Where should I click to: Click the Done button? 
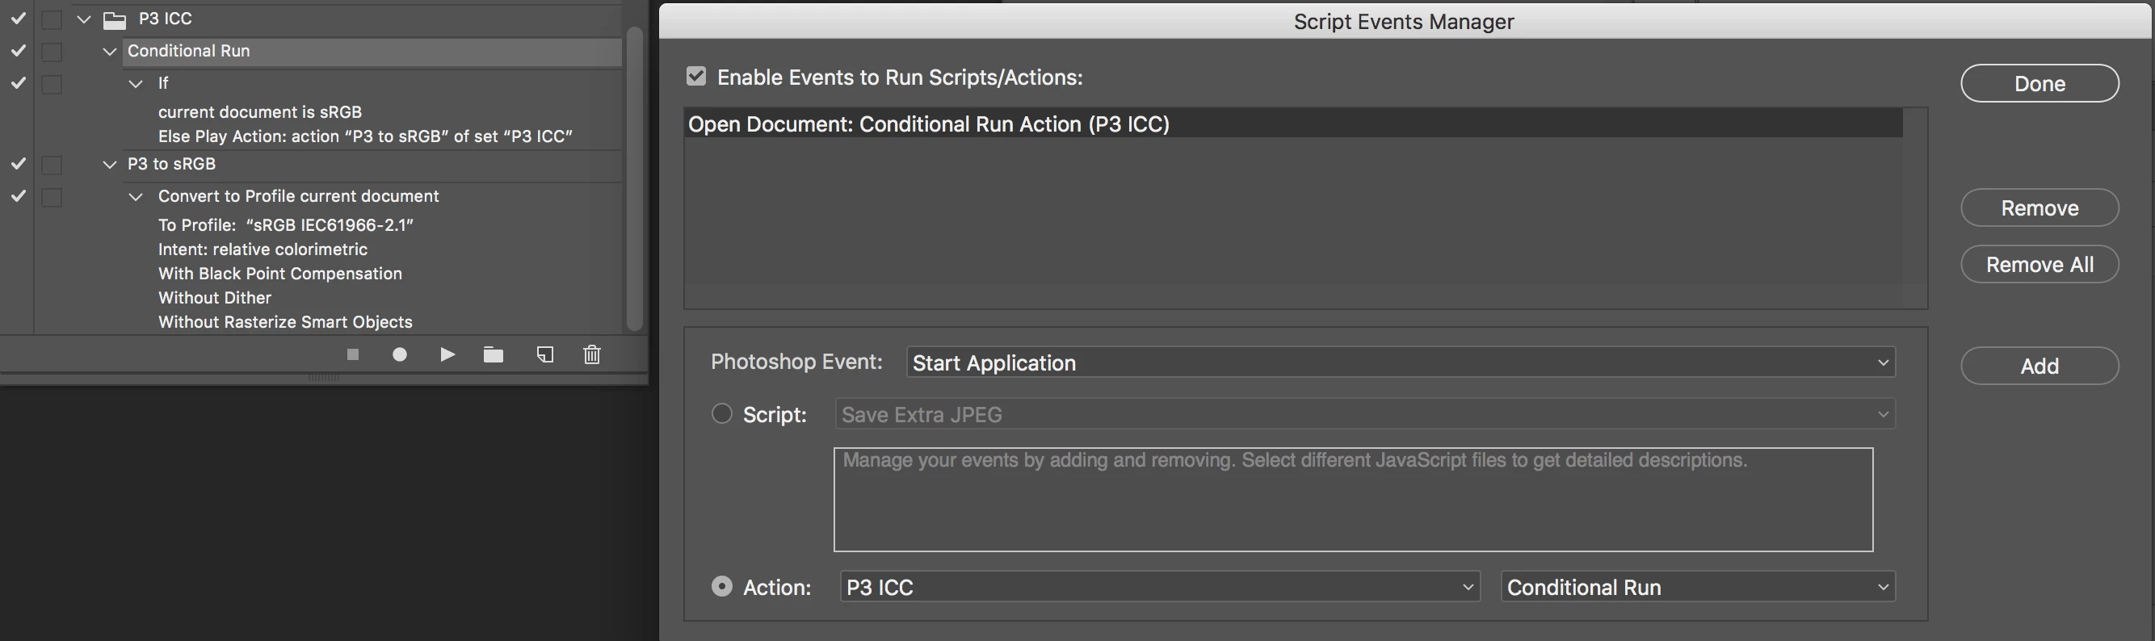click(x=2039, y=84)
